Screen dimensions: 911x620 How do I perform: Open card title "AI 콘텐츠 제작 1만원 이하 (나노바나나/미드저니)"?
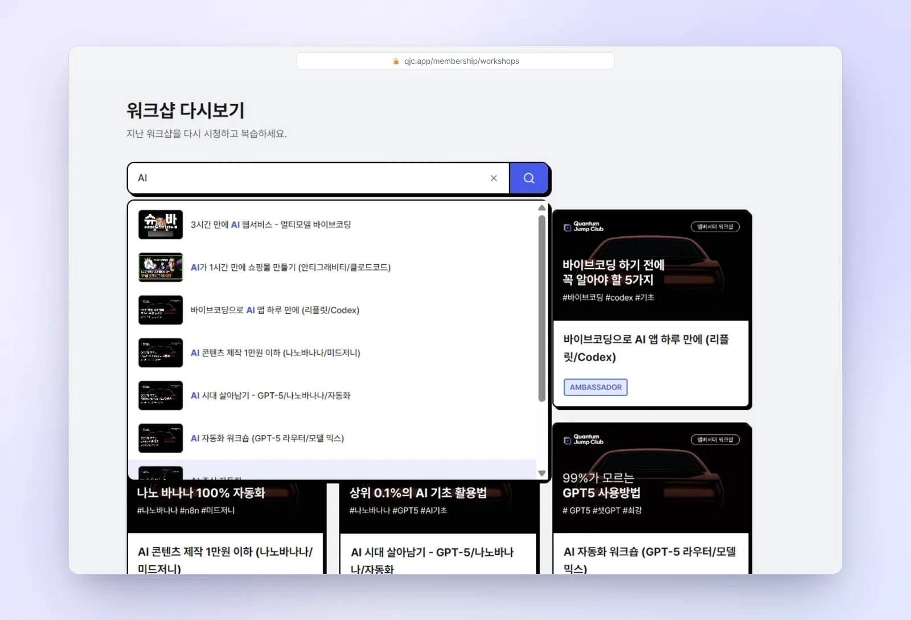click(x=225, y=560)
